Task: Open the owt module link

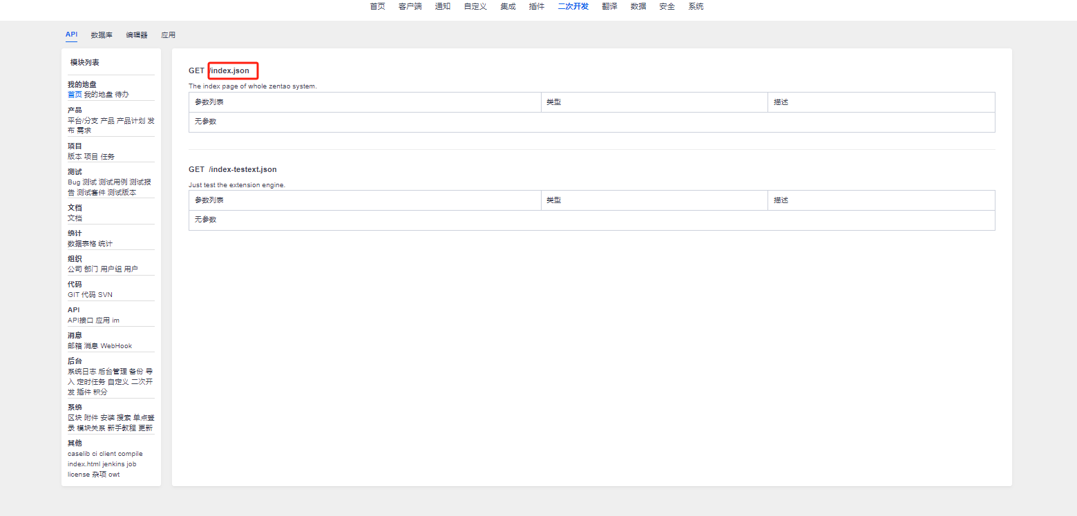Action: click(x=114, y=475)
